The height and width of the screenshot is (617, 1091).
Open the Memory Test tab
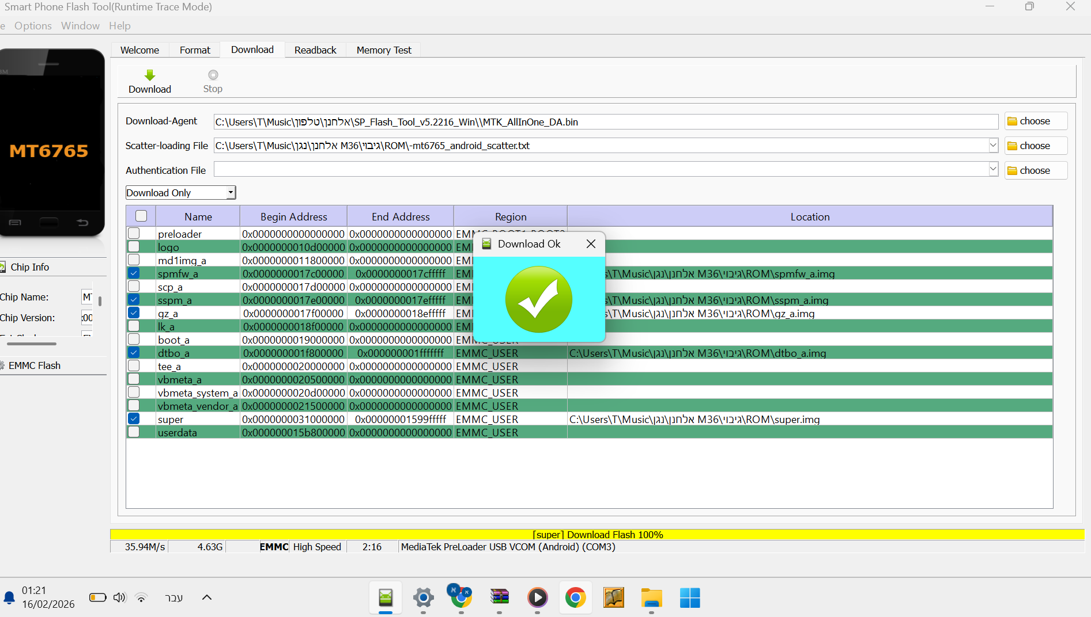(384, 50)
